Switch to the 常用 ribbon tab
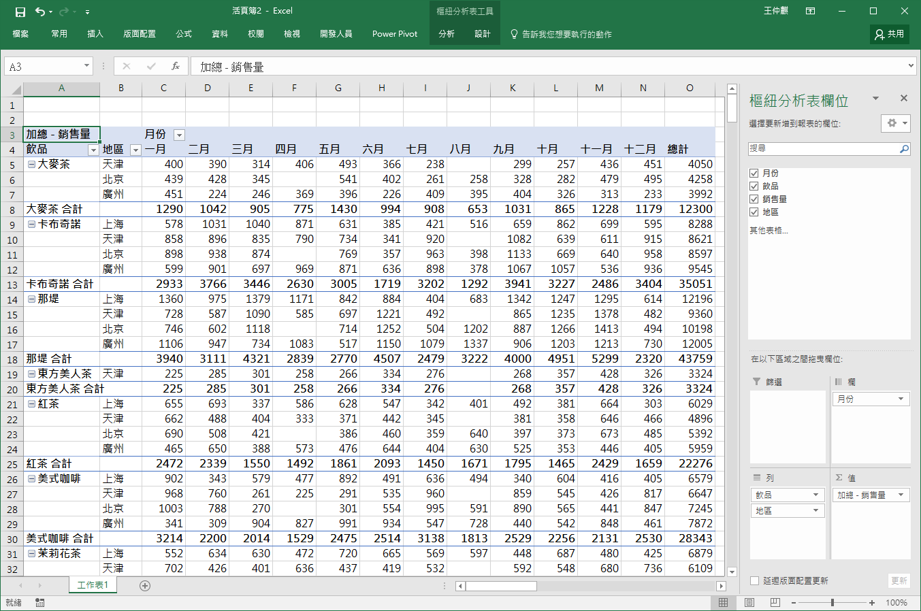This screenshot has height=611, width=921. 59,34
